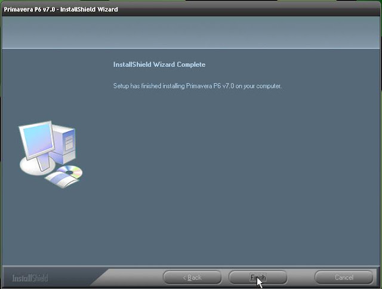Cancel the InstallShield wizard

(344, 277)
